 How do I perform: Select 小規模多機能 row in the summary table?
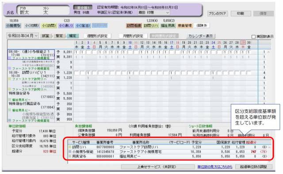pos(168,152)
